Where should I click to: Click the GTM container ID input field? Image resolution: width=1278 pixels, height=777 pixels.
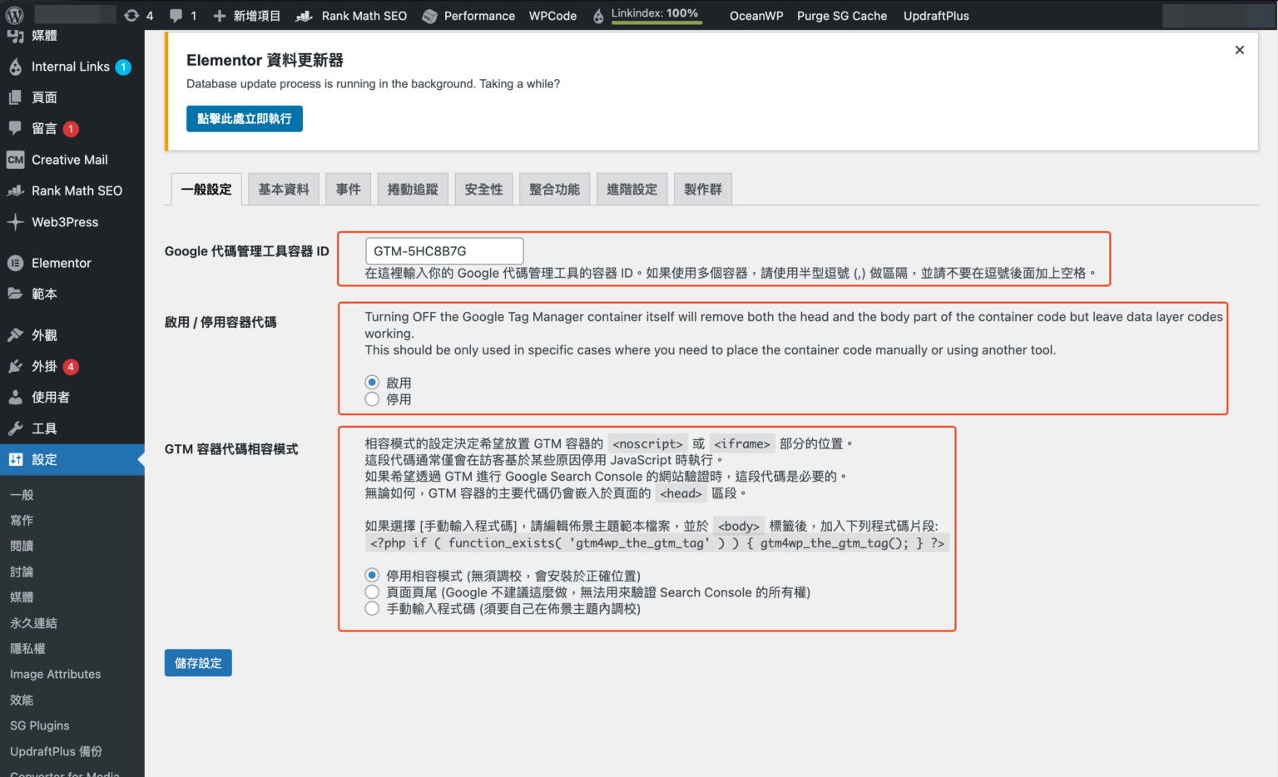coord(443,250)
